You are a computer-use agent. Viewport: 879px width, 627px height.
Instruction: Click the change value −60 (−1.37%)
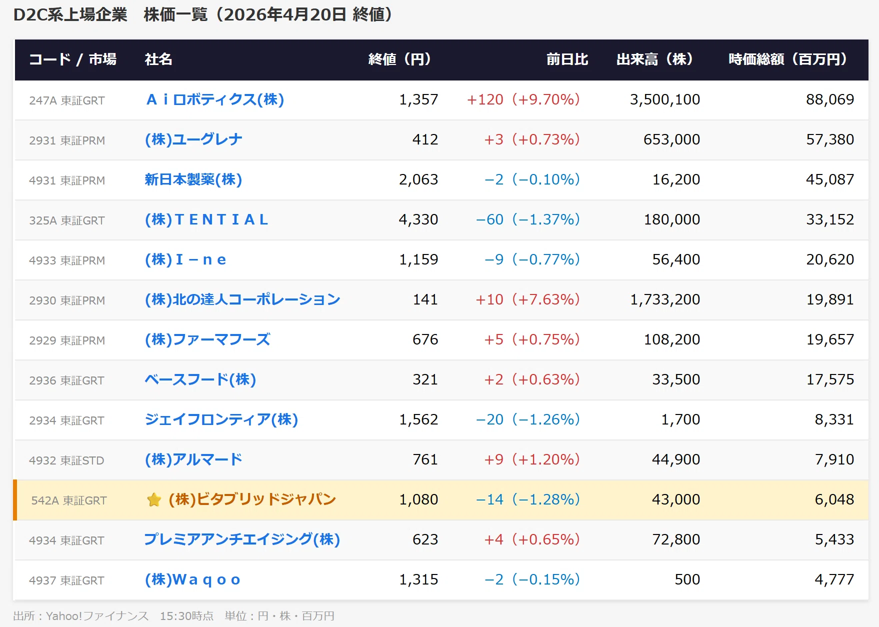click(527, 219)
